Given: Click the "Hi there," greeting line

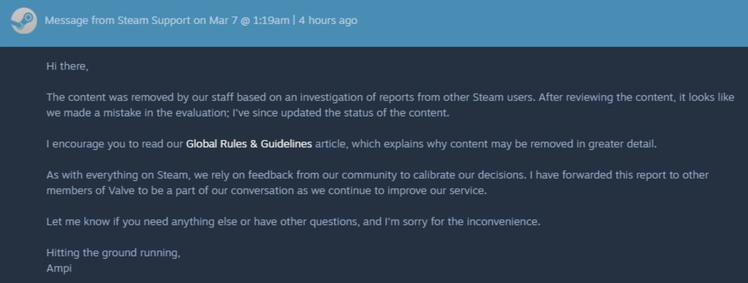Looking at the screenshot, I should pos(67,66).
